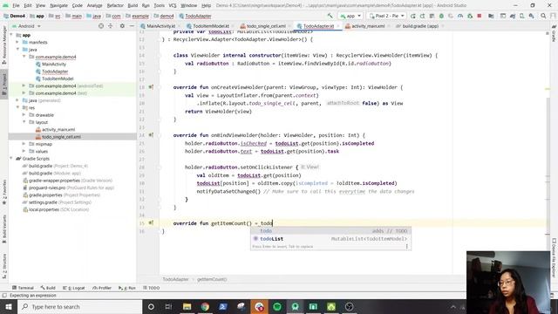
Task: Click the Debug app bug icon
Action: pyautogui.click(x=441, y=16)
